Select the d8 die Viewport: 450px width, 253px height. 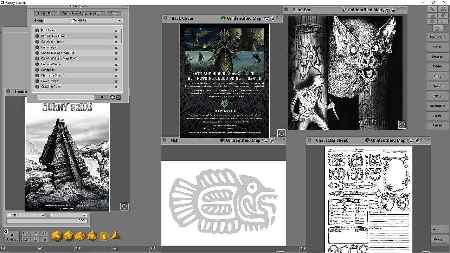click(x=92, y=236)
